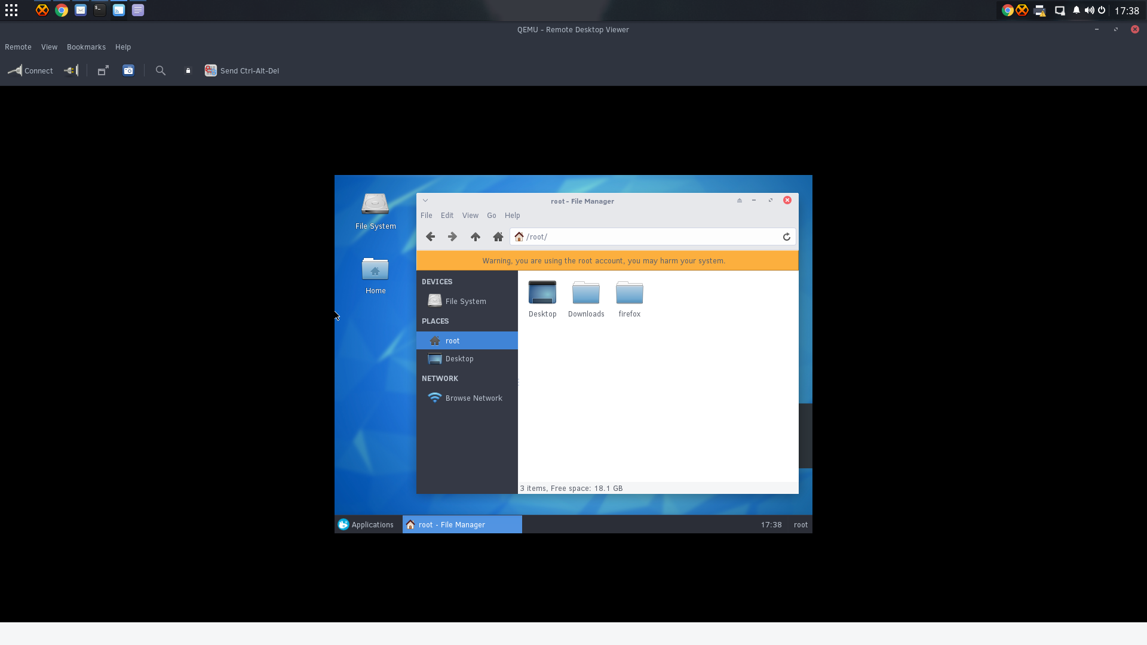
Task: Open the viewer's View menu
Action: (49, 47)
